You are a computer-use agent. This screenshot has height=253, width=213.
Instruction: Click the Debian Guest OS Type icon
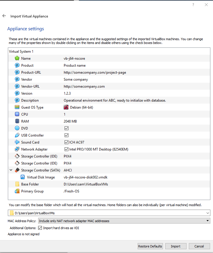pyautogui.click(x=66, y=107)
